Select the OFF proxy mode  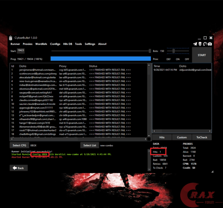point(187,59)
